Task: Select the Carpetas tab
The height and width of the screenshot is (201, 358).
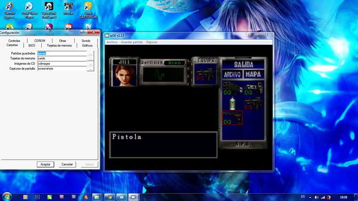Action: (12, 45)
